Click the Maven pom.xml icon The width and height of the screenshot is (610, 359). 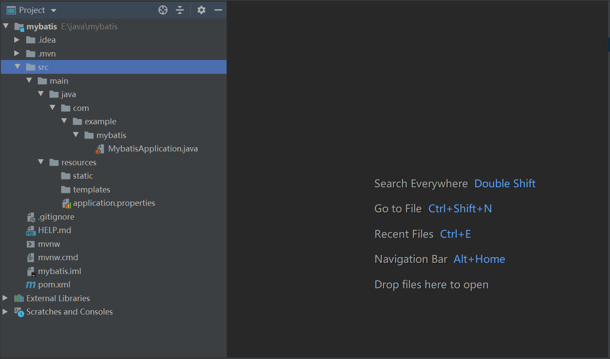click(31, 285)
